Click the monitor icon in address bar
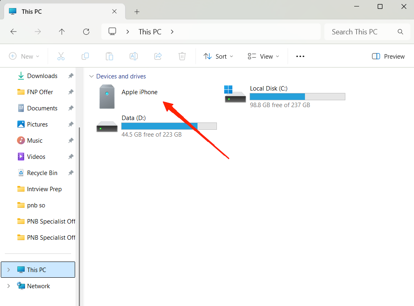The height and width of the screenshot is (306, 414). click(x=112, y=32)
